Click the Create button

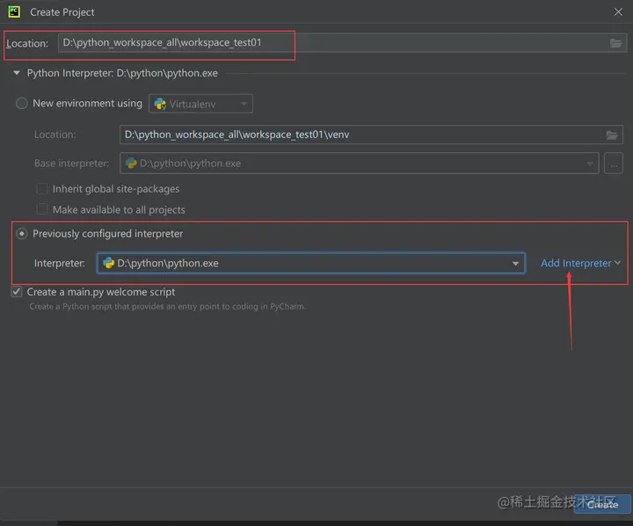click(x=602, y=504)
